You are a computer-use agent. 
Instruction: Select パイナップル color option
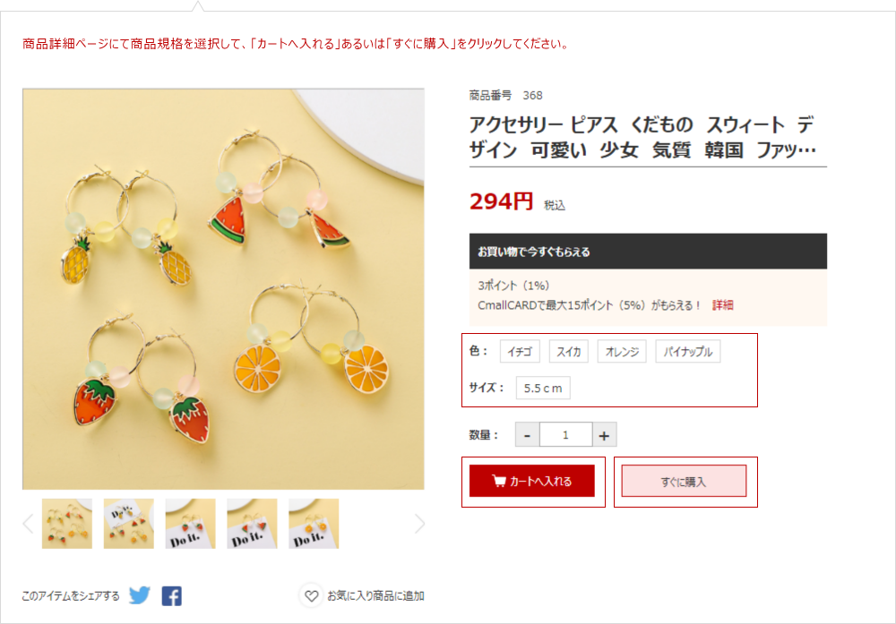pos(688,352)
